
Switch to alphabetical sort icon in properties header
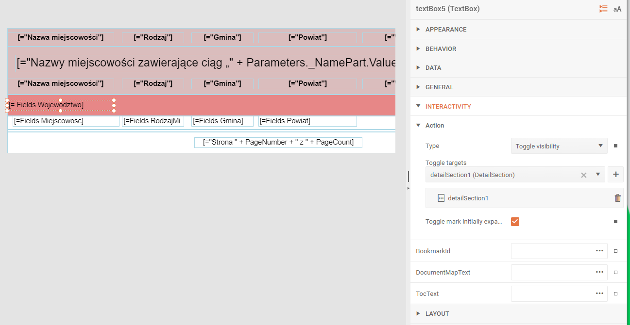coord(617,9)
